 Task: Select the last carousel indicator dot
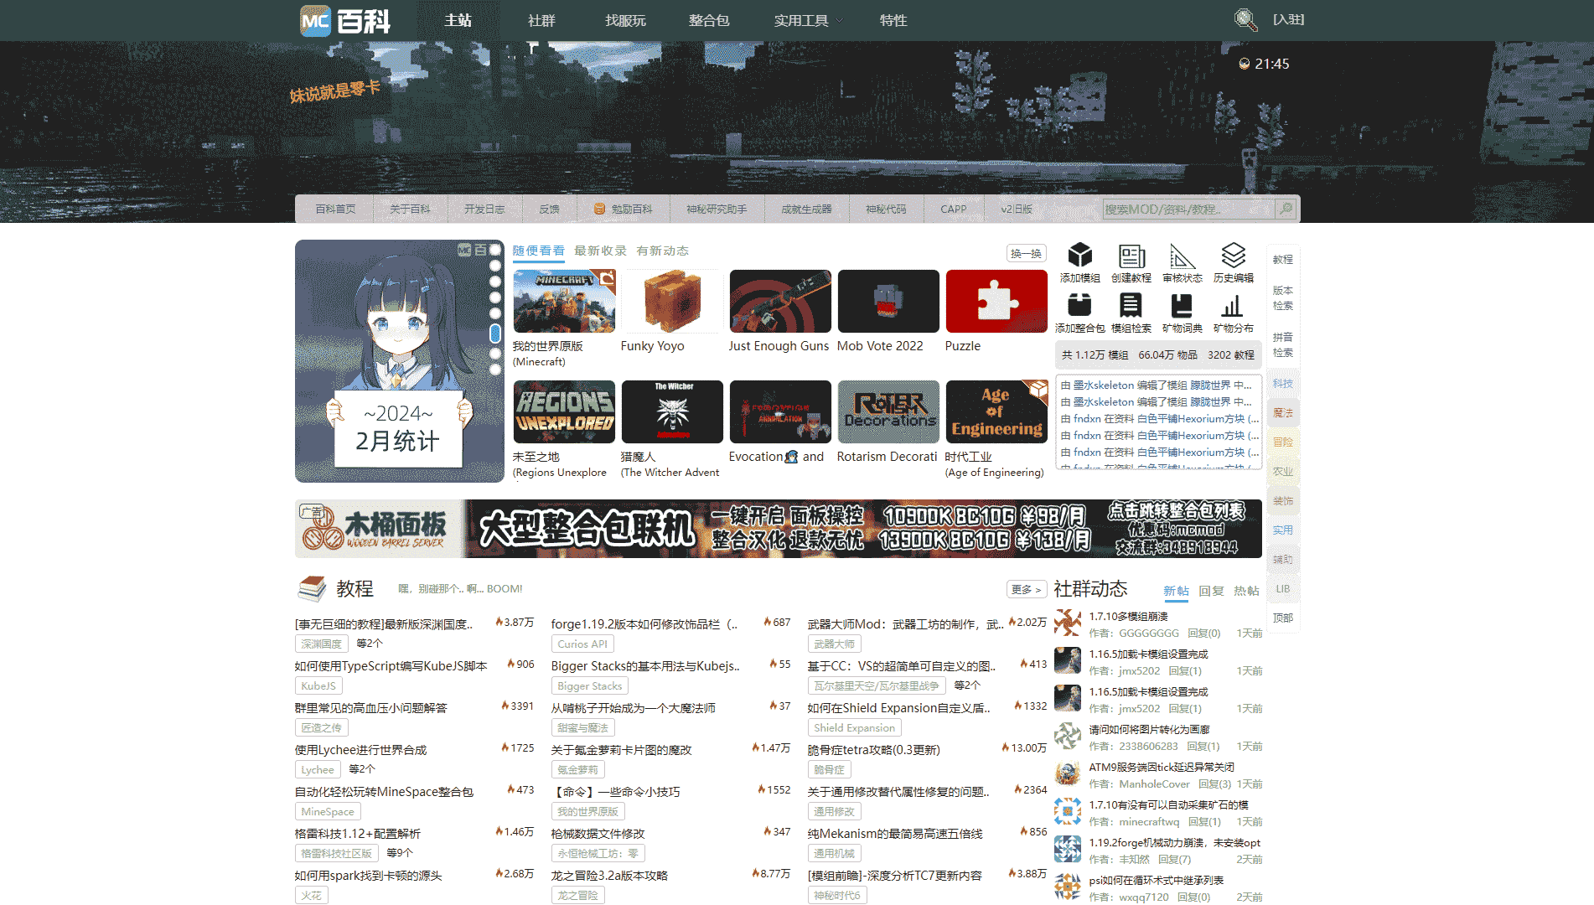click(x=495, y=369)
